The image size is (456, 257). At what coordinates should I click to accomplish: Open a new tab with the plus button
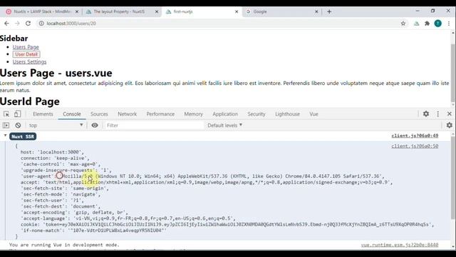pyautogui.click(x=329, y=11)
